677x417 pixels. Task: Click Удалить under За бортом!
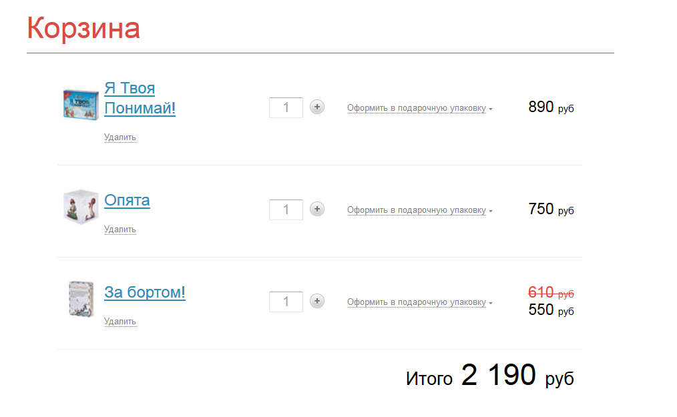pyautogui.click(x=120, y=322)
